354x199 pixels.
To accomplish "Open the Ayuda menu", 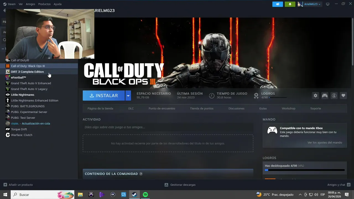I will coord(58,4).
